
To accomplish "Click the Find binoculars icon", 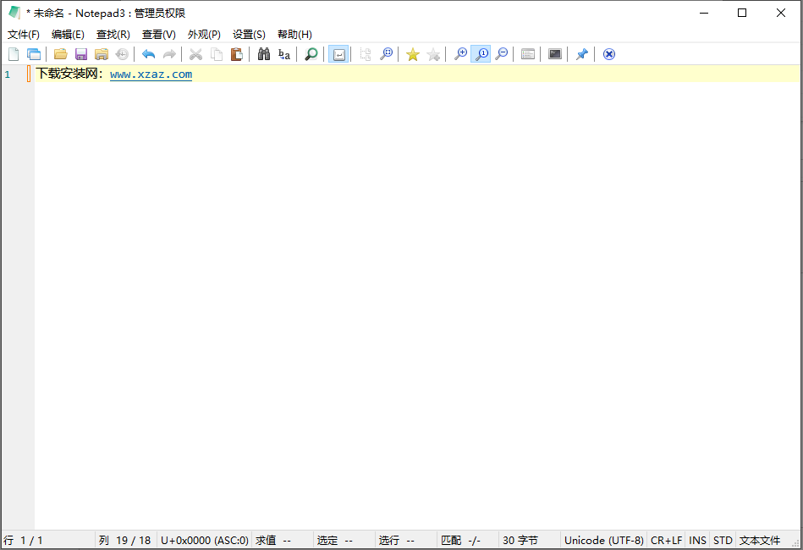I will pyautogui.click(x=264, y=54).
